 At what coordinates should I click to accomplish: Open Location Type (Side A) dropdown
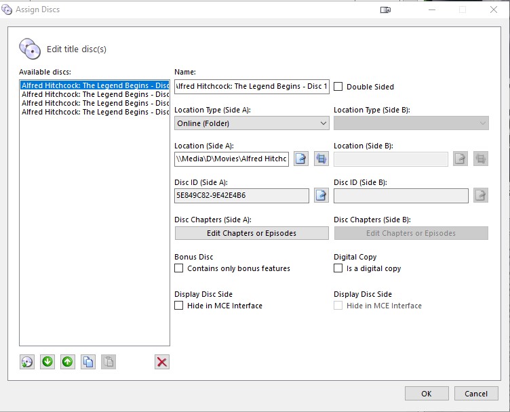[x=252, y=123]
